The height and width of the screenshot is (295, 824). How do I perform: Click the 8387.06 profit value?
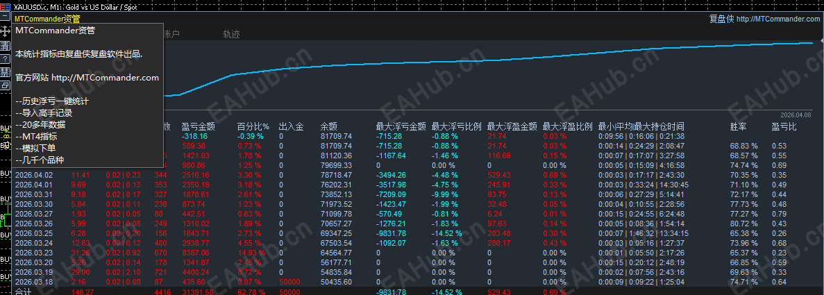[x=196, y=253]
